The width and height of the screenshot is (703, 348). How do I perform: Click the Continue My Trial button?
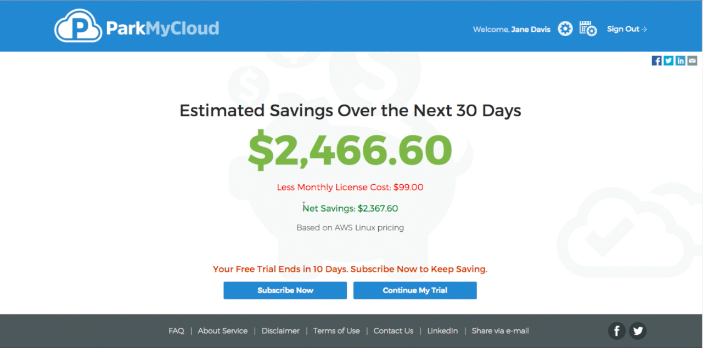415,290
